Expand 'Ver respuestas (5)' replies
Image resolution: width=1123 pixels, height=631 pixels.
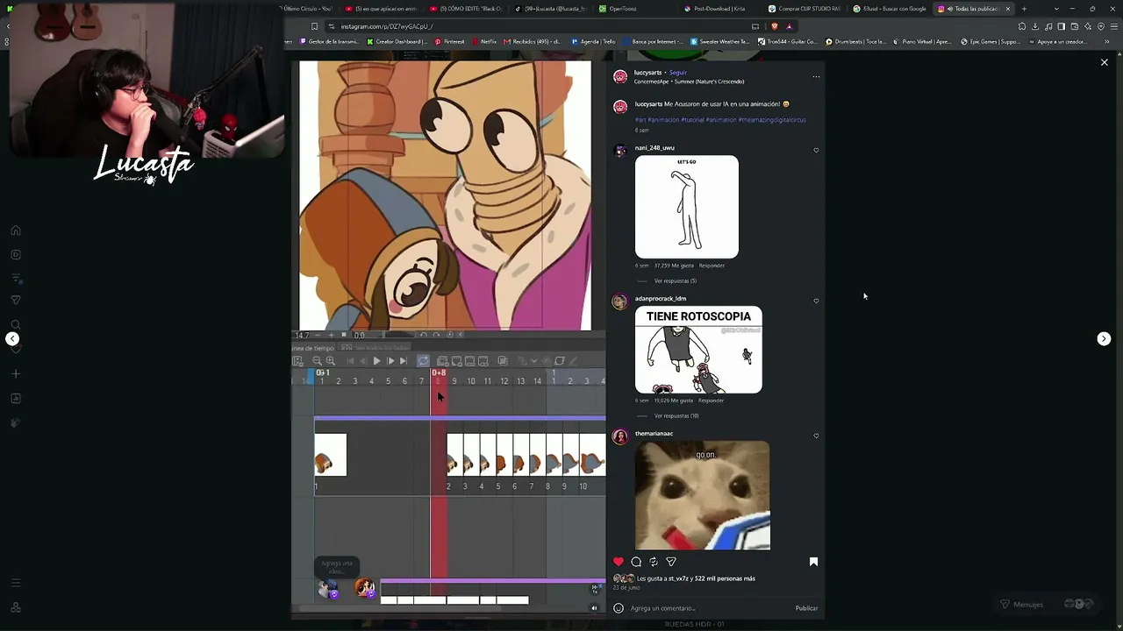(x=676, y=281)
